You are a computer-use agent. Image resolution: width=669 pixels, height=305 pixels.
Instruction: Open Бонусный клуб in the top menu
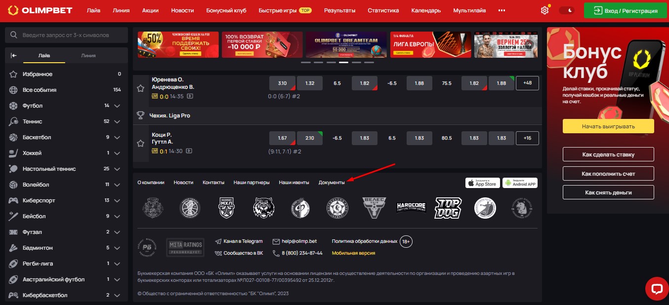click(226, 10)
